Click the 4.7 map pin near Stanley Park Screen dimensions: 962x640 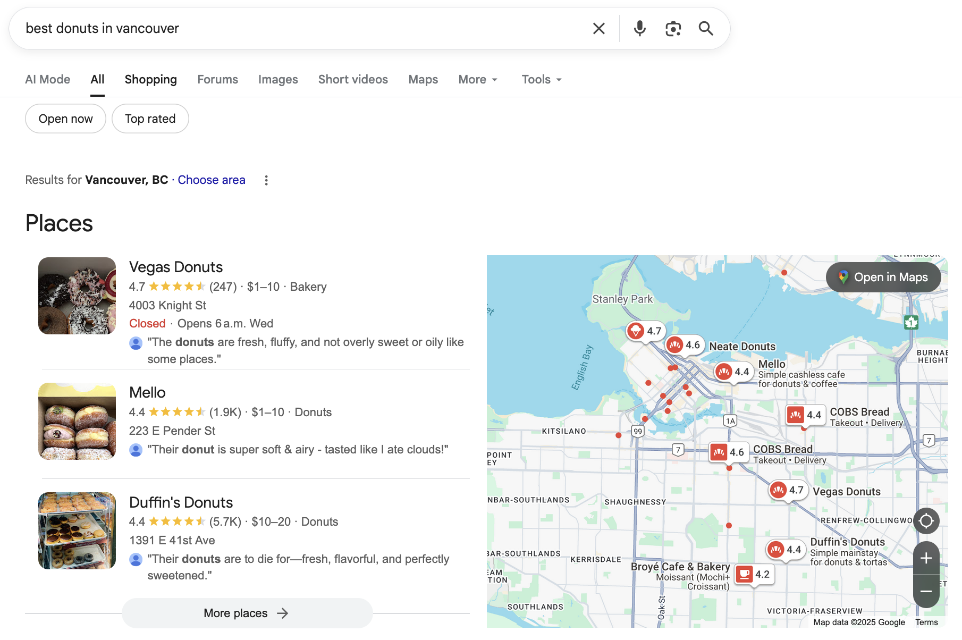point(645,331)
